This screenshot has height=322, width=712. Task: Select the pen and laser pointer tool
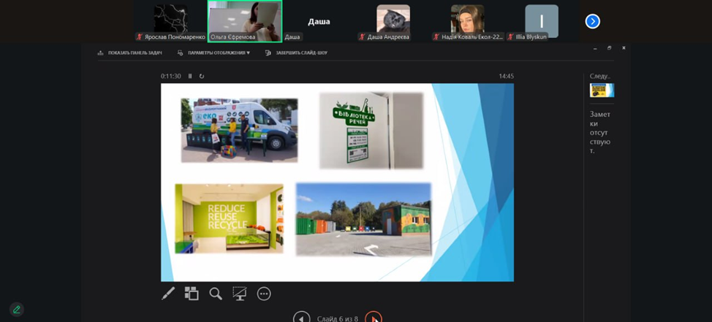point(168,294)
